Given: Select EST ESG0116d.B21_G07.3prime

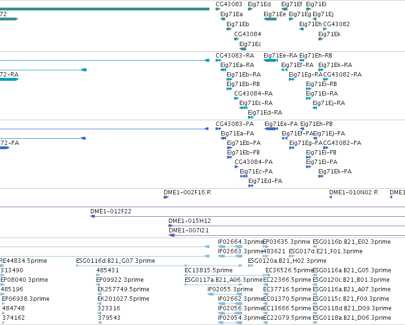Looking at the screenshot, I should [116, 261].
